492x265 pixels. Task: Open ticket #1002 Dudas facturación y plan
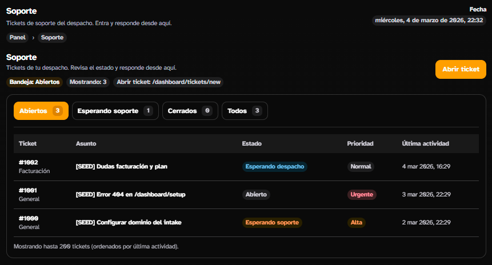pos(121,167)
